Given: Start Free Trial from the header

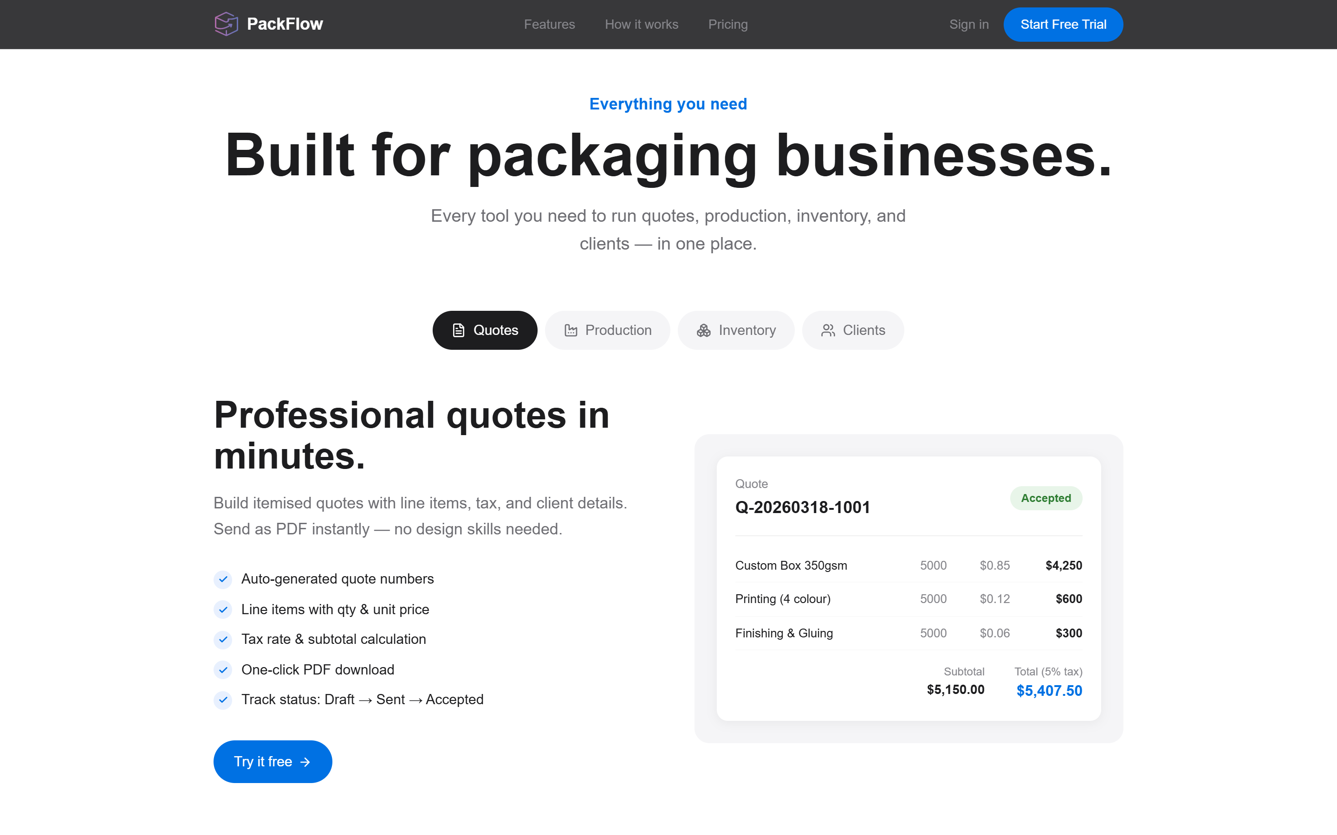Looking at the screenshot, I should [x=1063, y=24].
